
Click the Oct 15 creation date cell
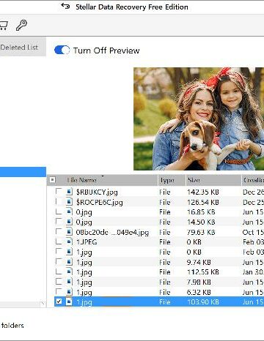click(253, 232)
